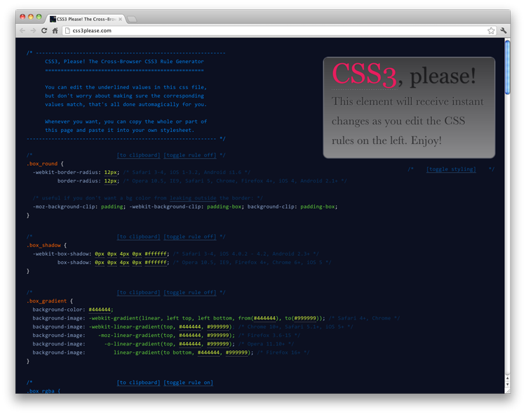
Task: Toggle box_gradient rule off
Action: (x=190, y=292)
